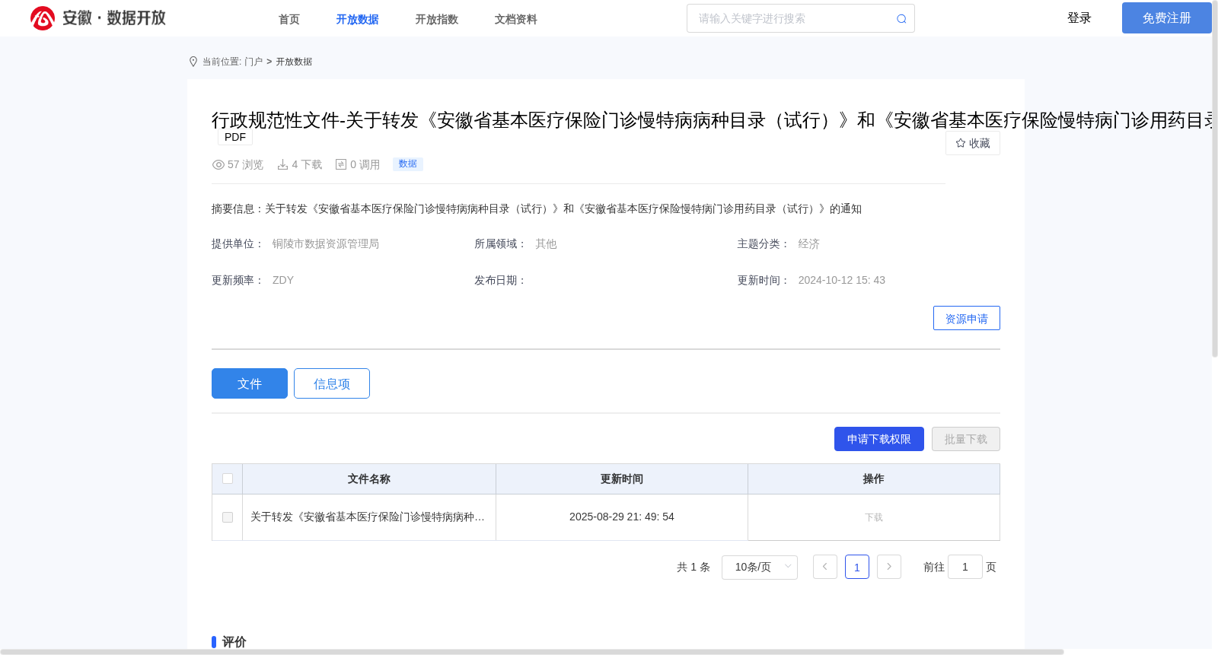1218x655 pixels.
Task: Click the 资源申请 button
Action: [x=967, y=318]
